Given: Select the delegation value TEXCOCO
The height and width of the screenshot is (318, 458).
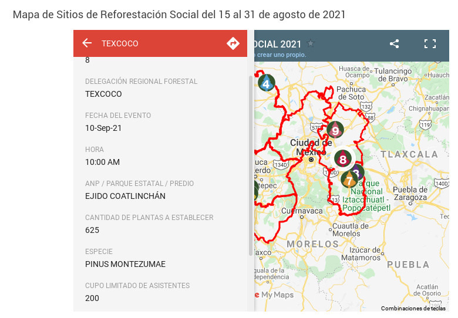Looking at the screenshot, I should click(103, 94).
